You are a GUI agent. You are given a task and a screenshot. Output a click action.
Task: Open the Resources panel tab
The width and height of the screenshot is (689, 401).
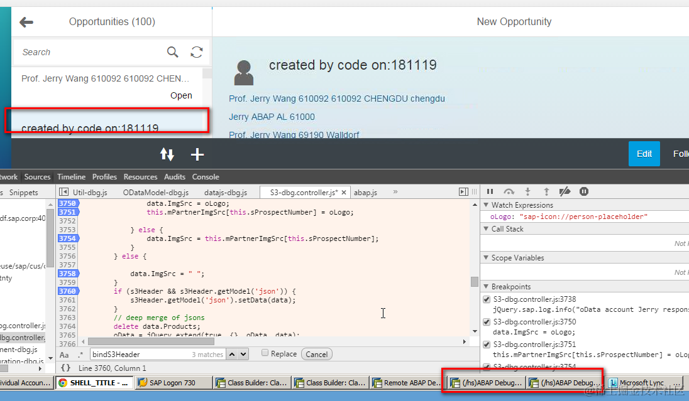click(140, 177)
